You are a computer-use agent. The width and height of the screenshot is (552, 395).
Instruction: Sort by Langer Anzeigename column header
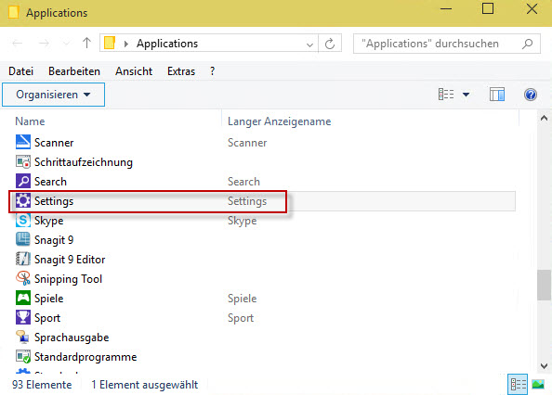pyautogui.click(x=279, y=121)
